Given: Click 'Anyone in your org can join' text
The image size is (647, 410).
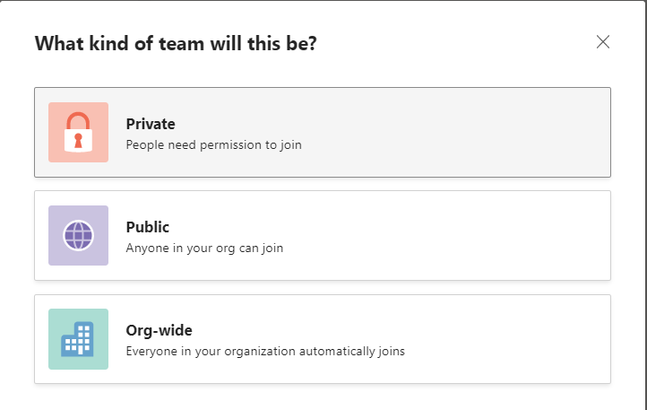Looking at the screenshot, I should pos(204,248).
